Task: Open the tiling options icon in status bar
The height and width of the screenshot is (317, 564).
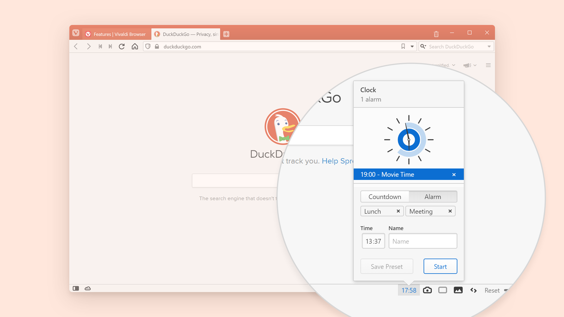Action: click(x=443, y=290)
